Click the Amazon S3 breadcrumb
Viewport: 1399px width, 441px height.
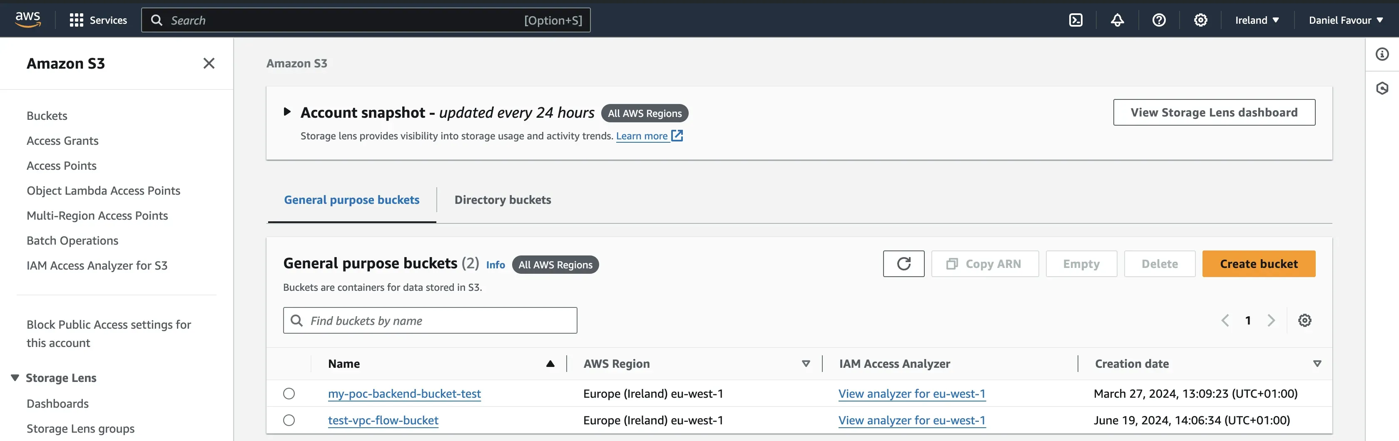(x=296, y=64)
